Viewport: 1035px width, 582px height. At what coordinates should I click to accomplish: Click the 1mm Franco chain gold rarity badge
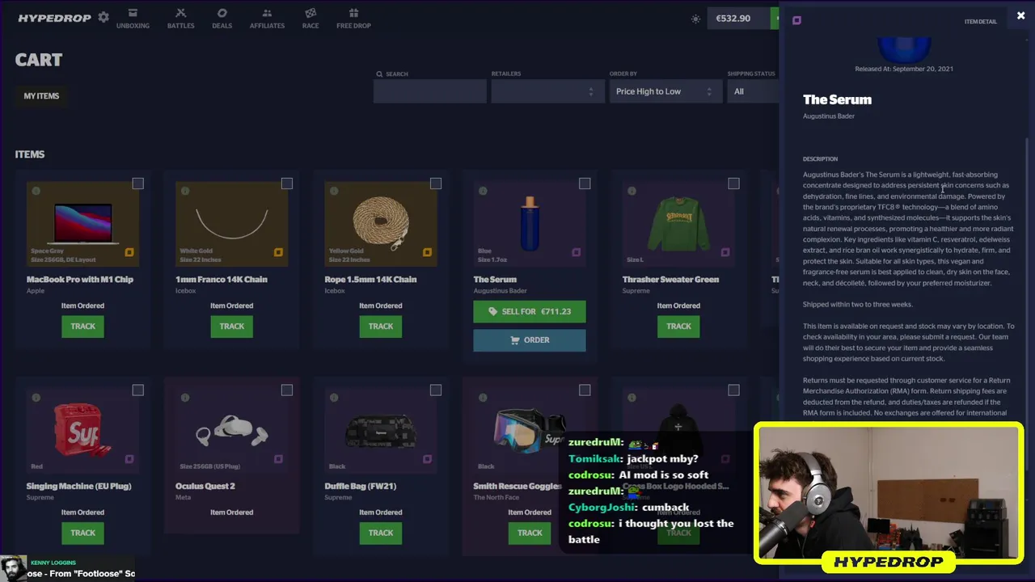click(x=278, y=252)
